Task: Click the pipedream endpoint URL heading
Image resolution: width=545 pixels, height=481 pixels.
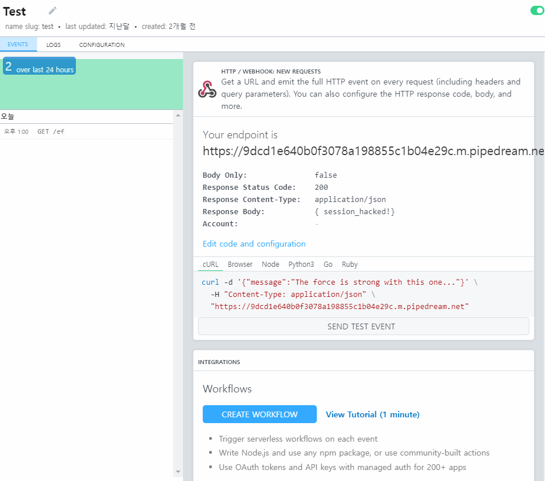Action: pyautogui.click(x=374, y=151)
